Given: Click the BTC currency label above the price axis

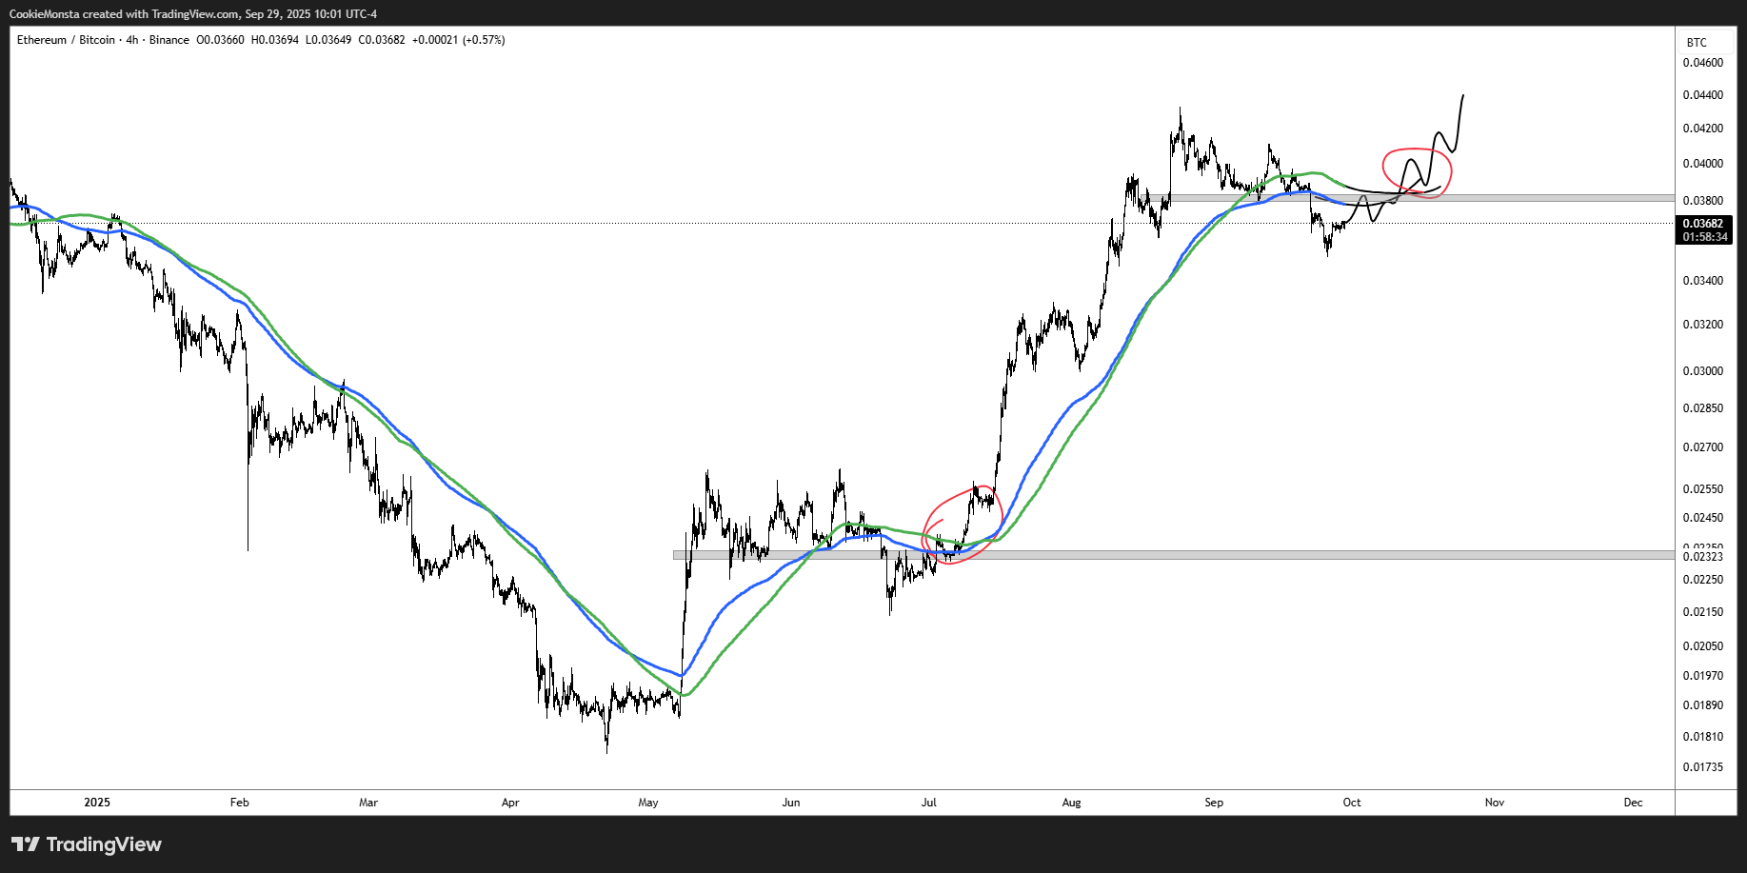Looking at the screenshot, I should click(x=1697, y=43).
